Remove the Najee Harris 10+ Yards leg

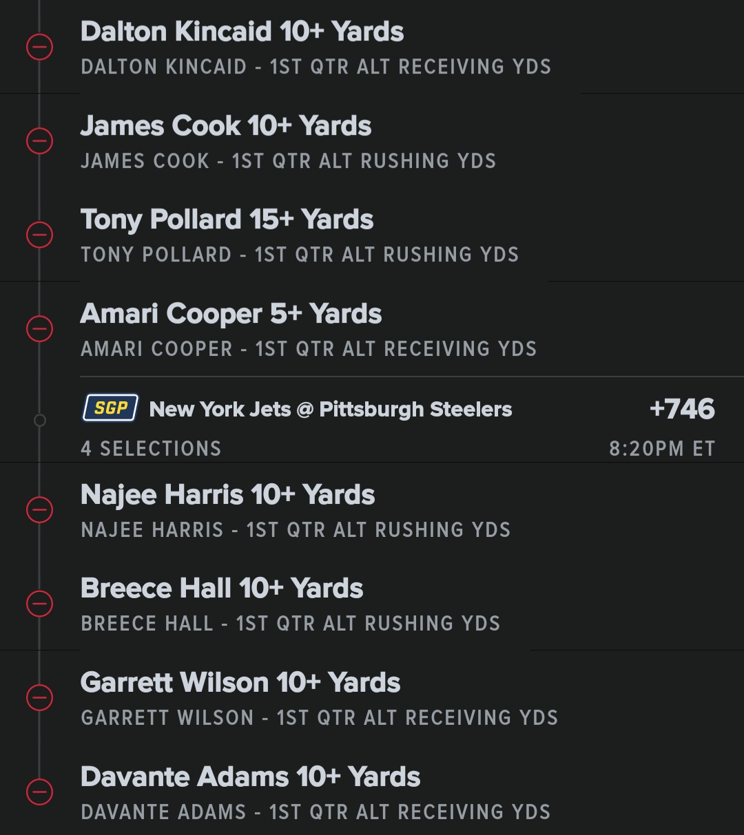coord(39,510)
